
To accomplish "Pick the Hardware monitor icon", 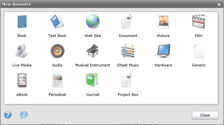I will (163, 51).
